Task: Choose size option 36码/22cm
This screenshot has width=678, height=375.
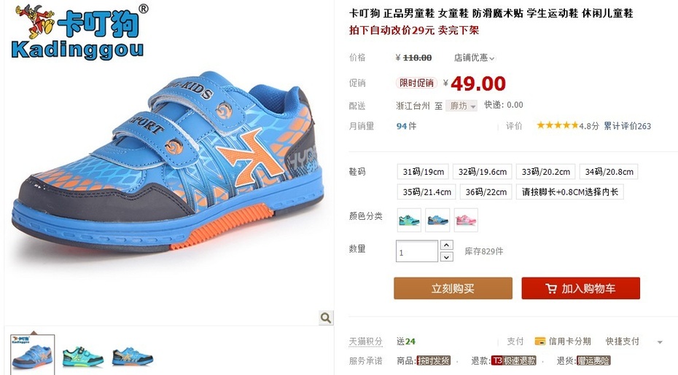Action: [x=486, y=192]
